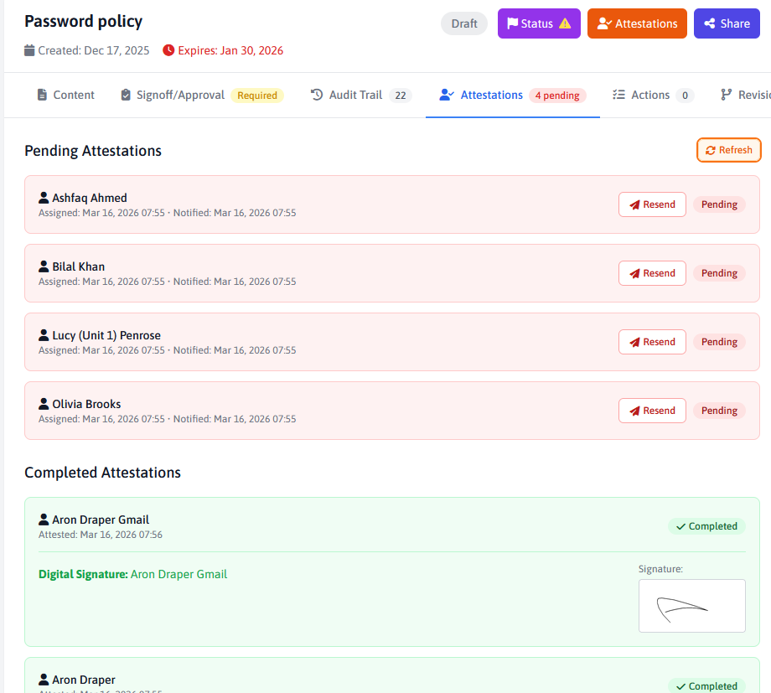Image resolution: width=771 pixels, height=693 pixels.
Task: Click the Status flag button
Action: coord(538,23)
